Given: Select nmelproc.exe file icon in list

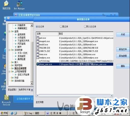Looking at the screenshot, I should (x=38, y=57).
